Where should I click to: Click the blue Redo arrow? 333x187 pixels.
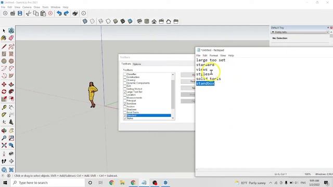(66, 14)
